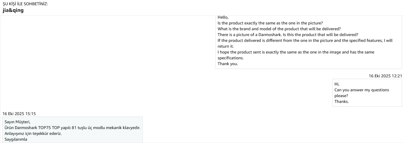Click the 16 Eki 2025 15:15 timestamp
The height and width of the screenshot is (143, 403).
pos(19,113)
